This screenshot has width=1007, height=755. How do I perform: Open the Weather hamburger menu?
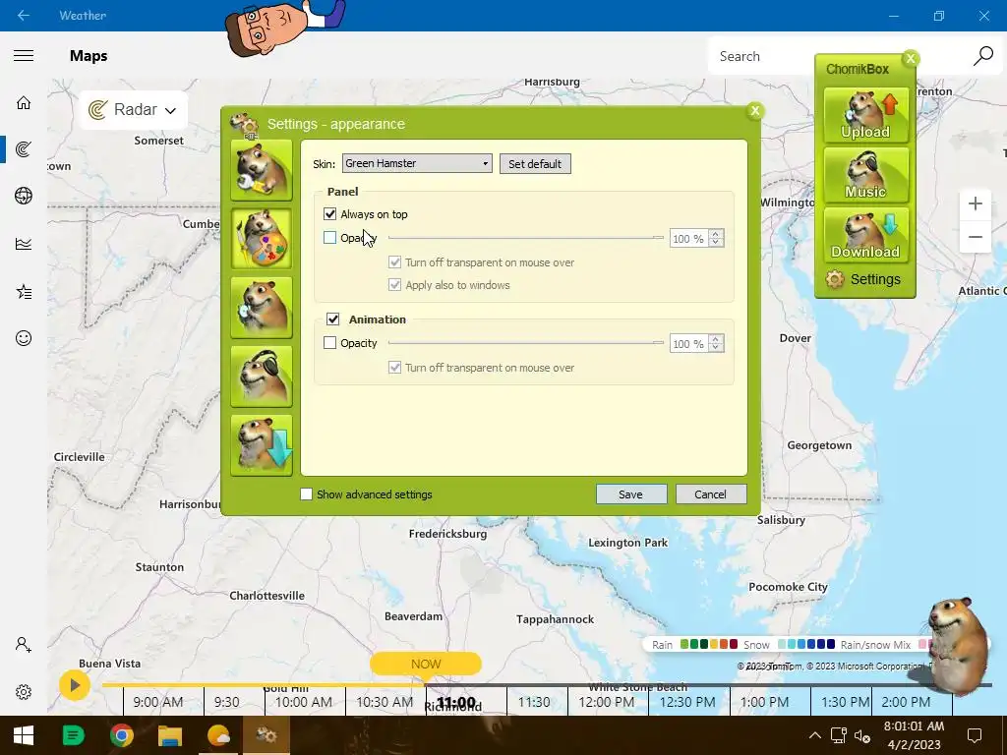click(x=24, y=56)
